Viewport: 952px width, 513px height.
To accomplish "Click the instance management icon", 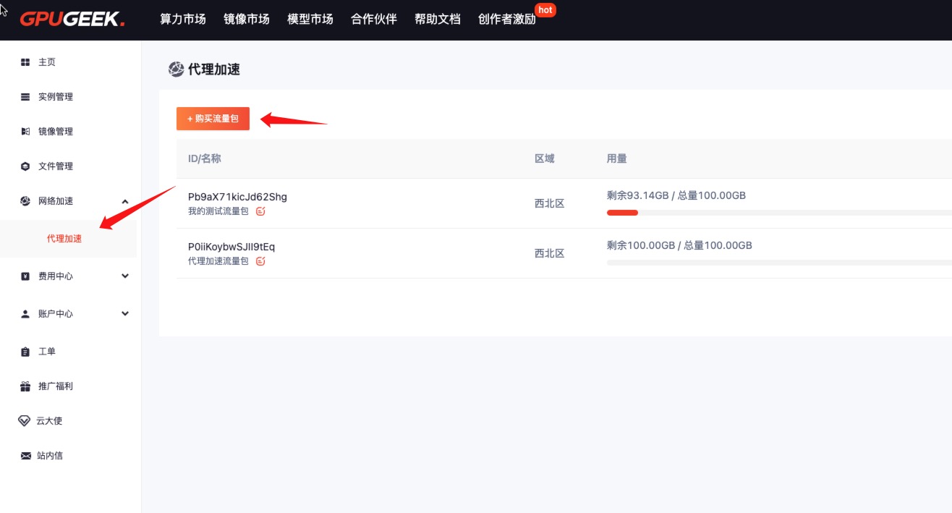I will tap(25, 97).
